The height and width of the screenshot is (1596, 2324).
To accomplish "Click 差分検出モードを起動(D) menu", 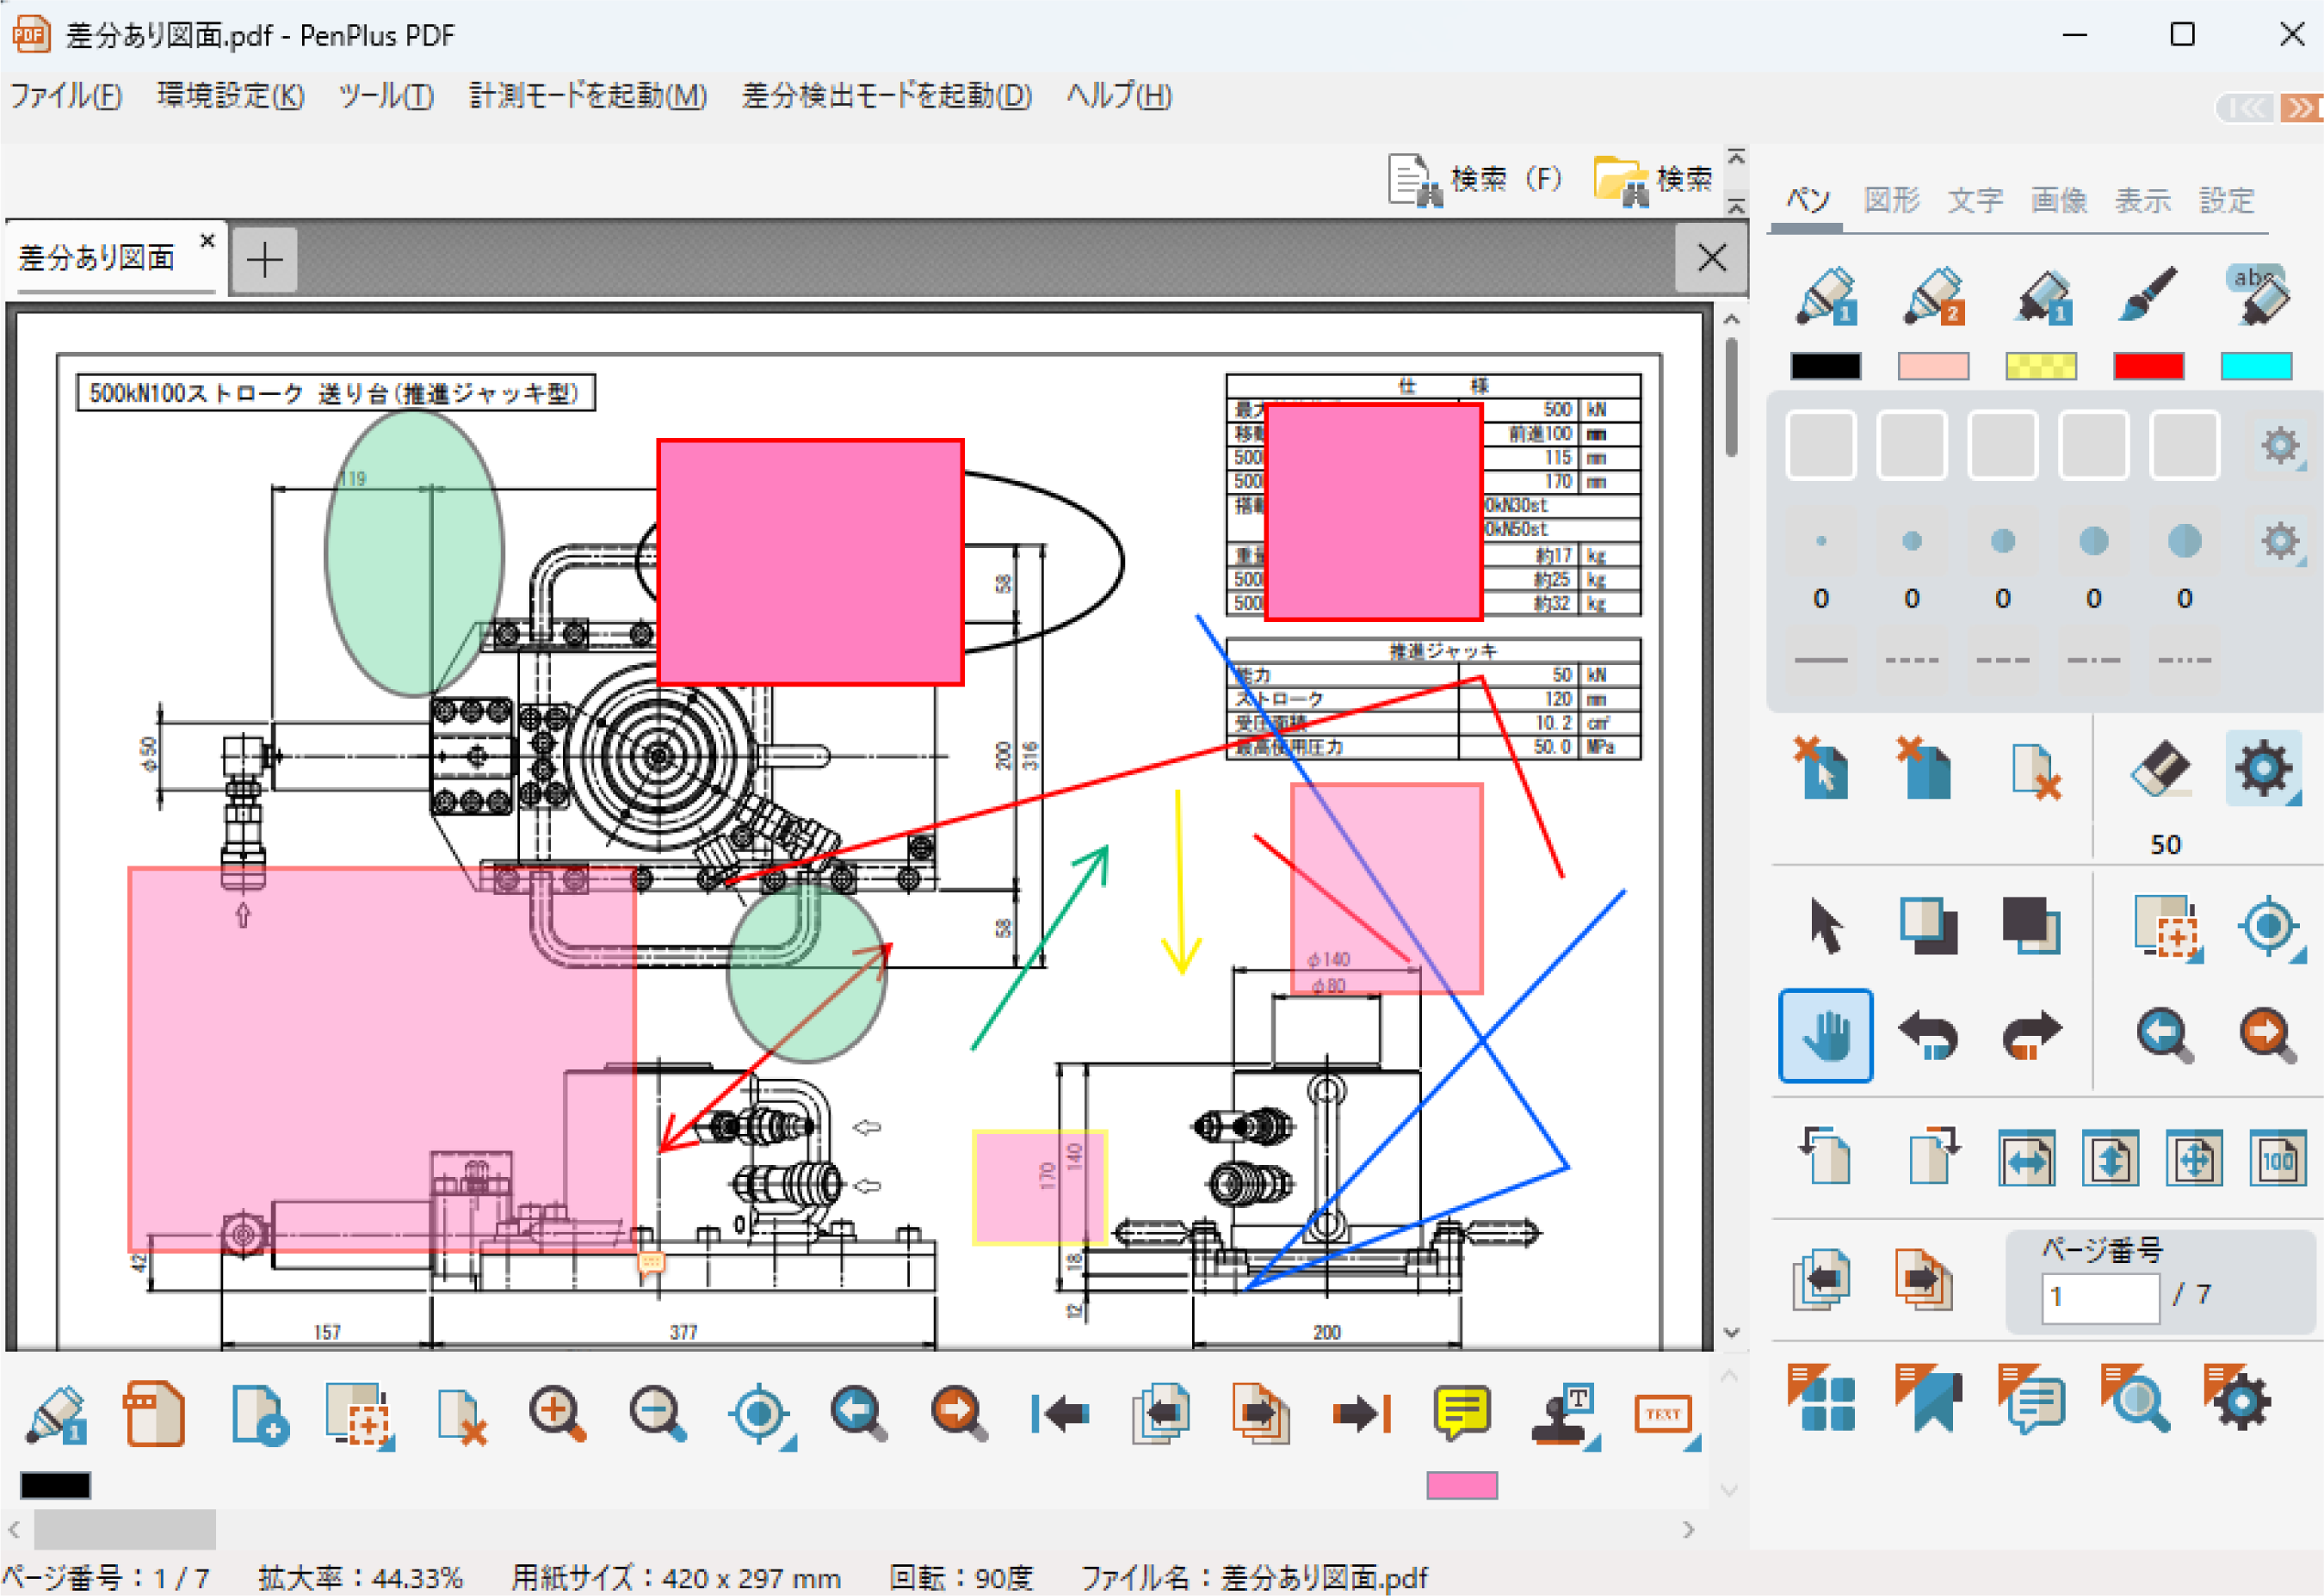I will point(887,96).
